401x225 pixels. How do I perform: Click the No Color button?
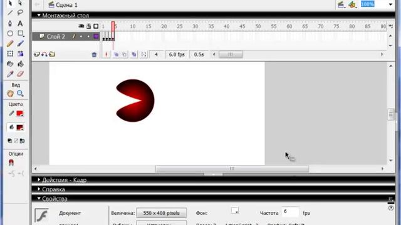[16, 141]
